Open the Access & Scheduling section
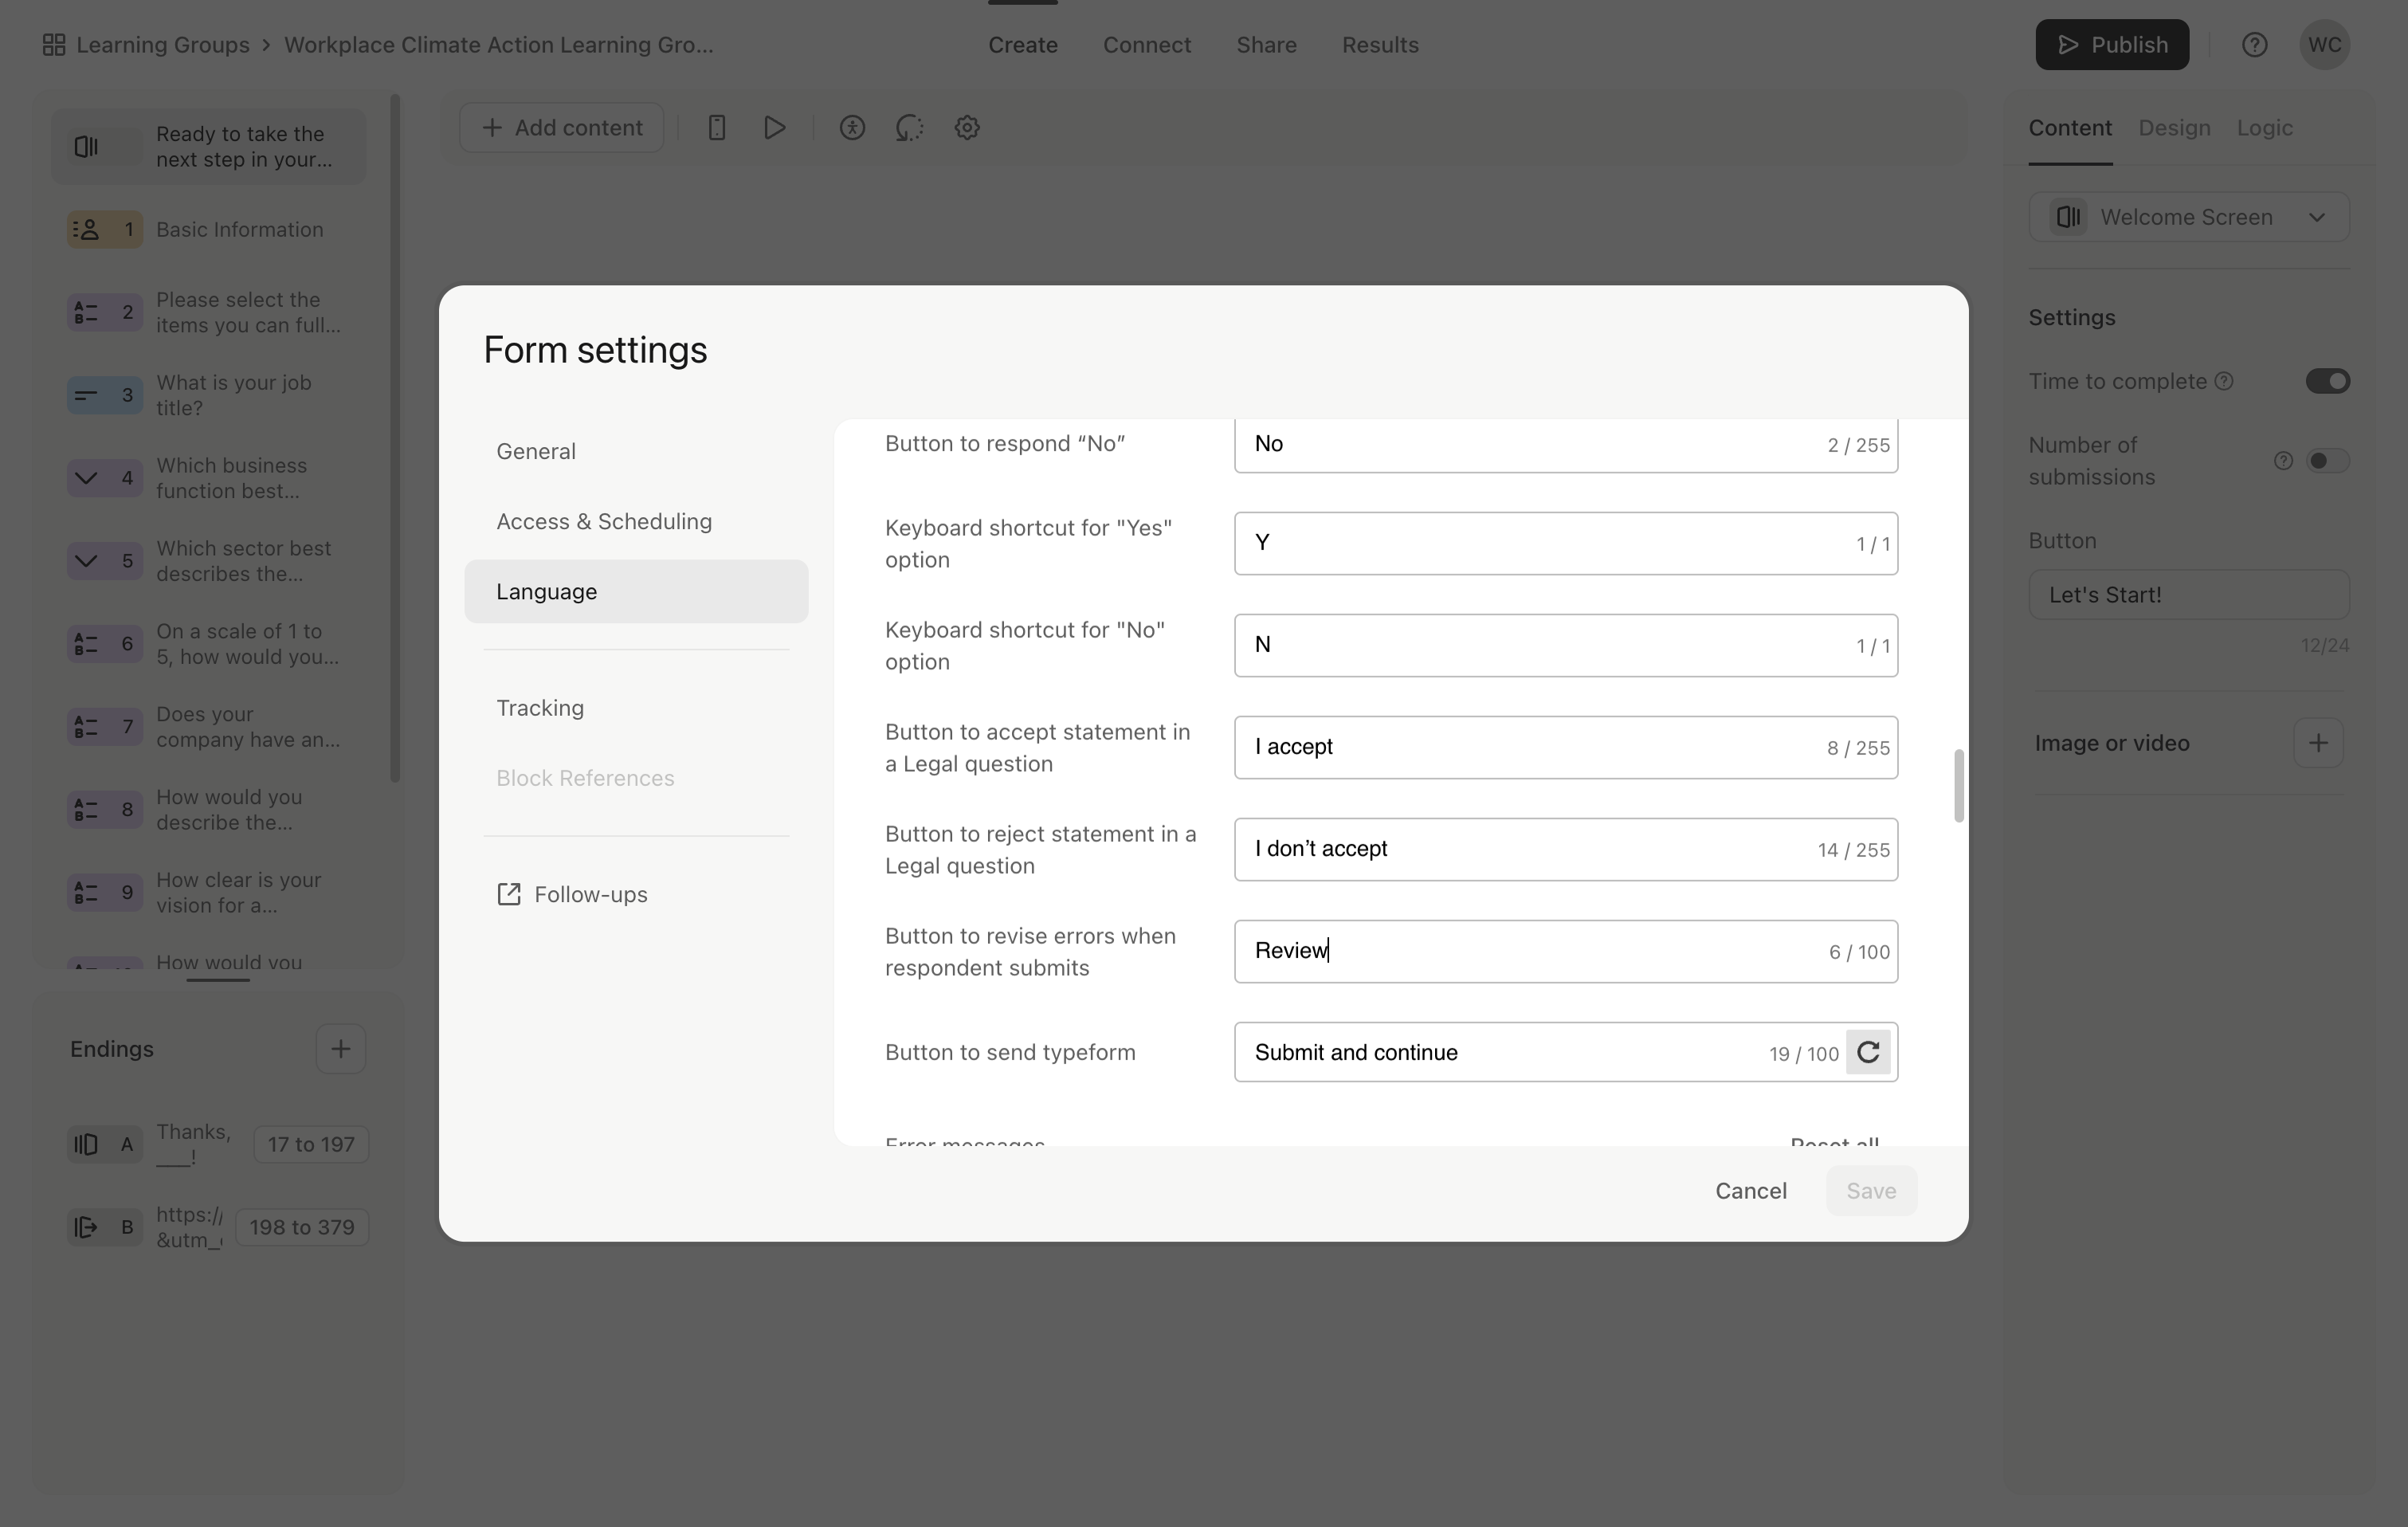This screenshot has width=2408, height=1527. pos(604,522)
